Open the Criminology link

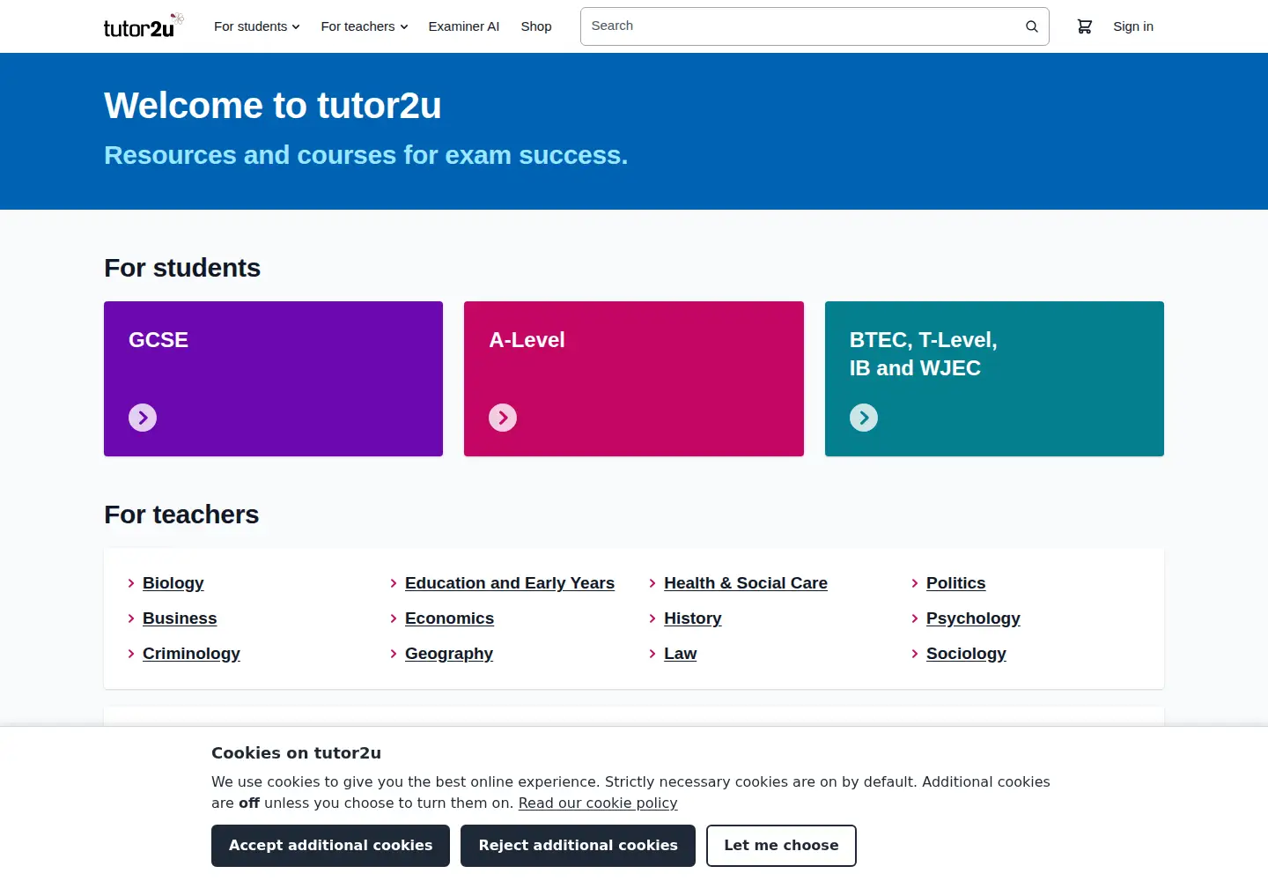(x=191, y=654)
